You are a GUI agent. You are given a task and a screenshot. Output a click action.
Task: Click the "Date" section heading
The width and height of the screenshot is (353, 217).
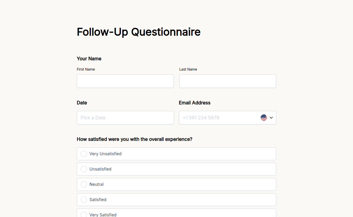(82, 103)
